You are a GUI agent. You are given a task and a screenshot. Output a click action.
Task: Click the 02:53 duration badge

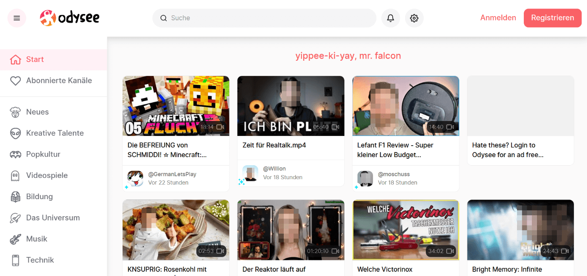click(x=212, y=251)
